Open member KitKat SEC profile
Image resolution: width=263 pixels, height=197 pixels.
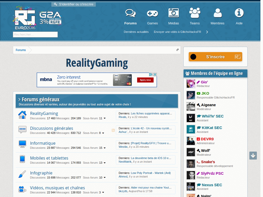coord(212,128)
